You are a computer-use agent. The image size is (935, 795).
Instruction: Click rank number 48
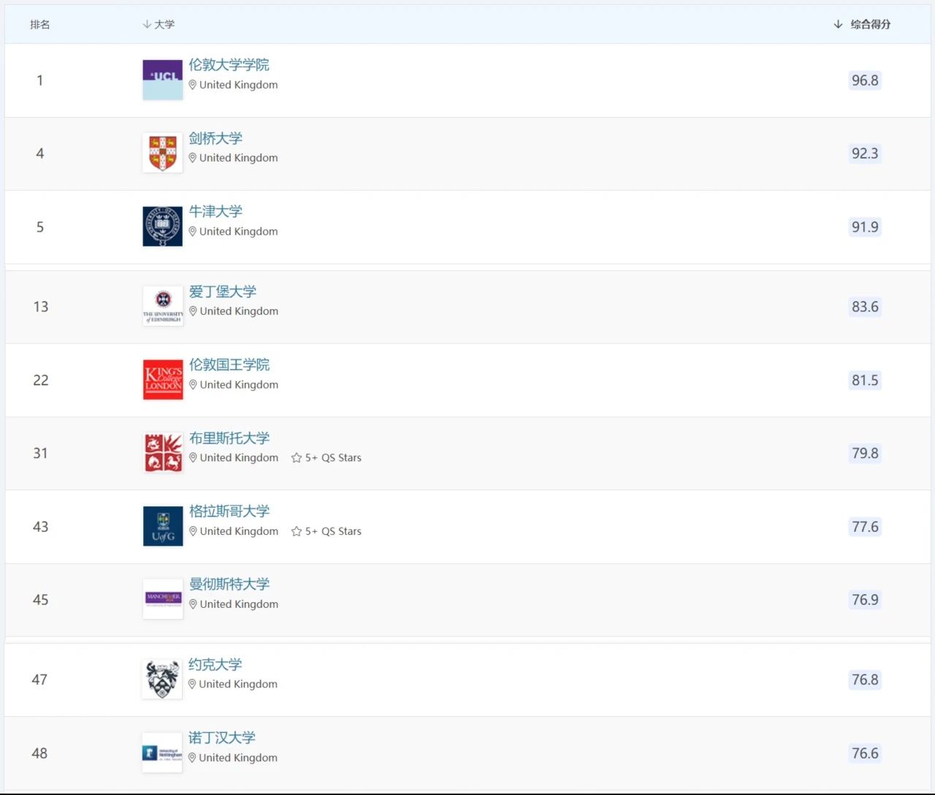[x=39, y=753]
